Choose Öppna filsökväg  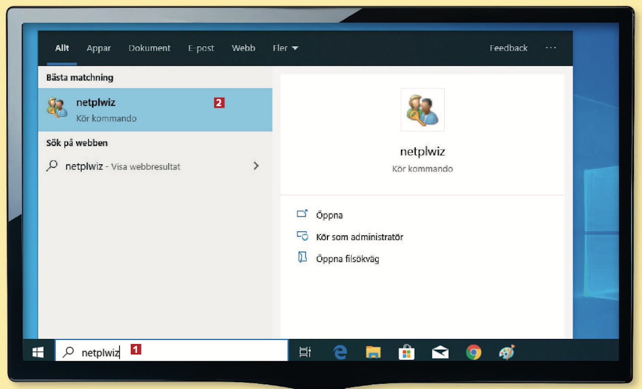point(348,259)
